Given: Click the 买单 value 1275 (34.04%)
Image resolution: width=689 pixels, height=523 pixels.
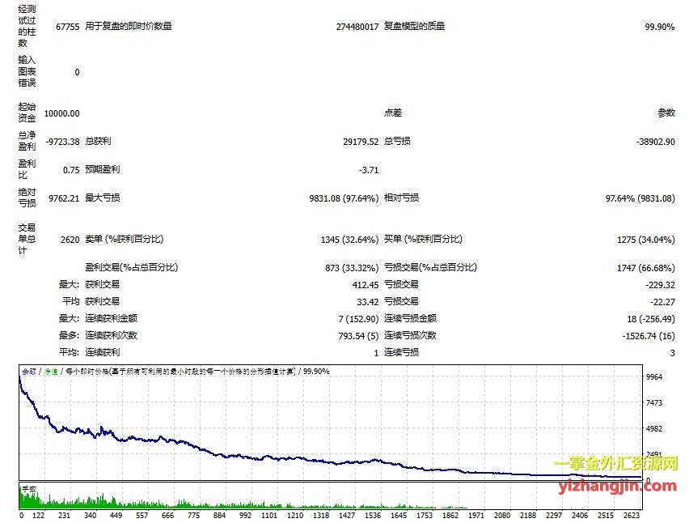Looking at the screenshot, I should [645, 240].
